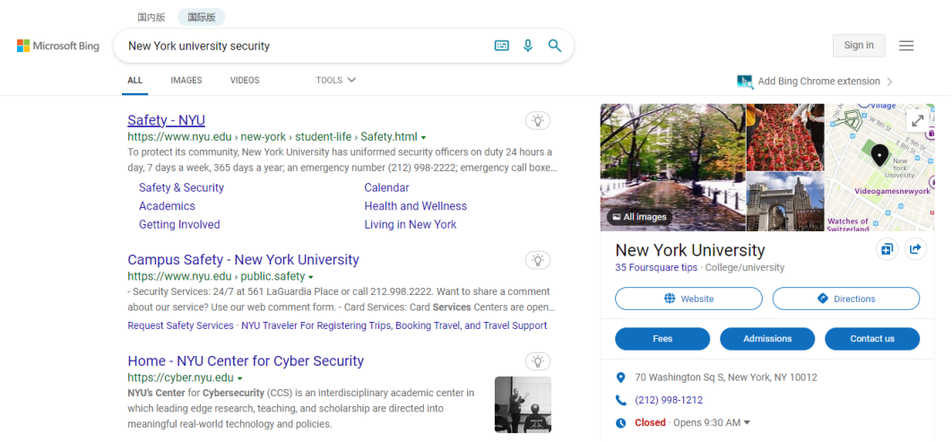Switch to the 国内版 tab
The image size is (952, 442).
tap(151, 17)
